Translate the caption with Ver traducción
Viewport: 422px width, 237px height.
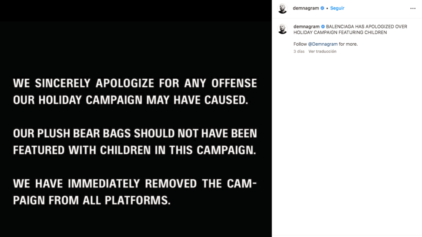(x=322, y=52)
